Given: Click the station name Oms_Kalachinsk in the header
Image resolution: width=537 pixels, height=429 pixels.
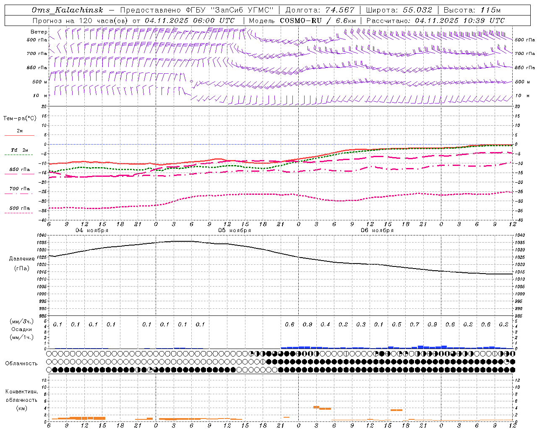Looking at the screenshot, I should click(68, 10).
